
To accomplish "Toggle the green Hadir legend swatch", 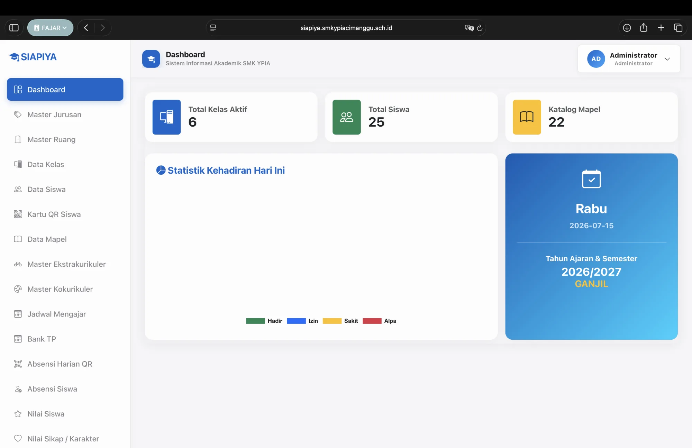I will click(x=255, y=321).
